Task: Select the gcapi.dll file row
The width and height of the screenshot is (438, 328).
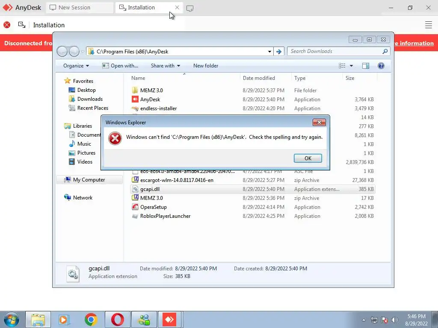Action: click(x=253, y=189)
